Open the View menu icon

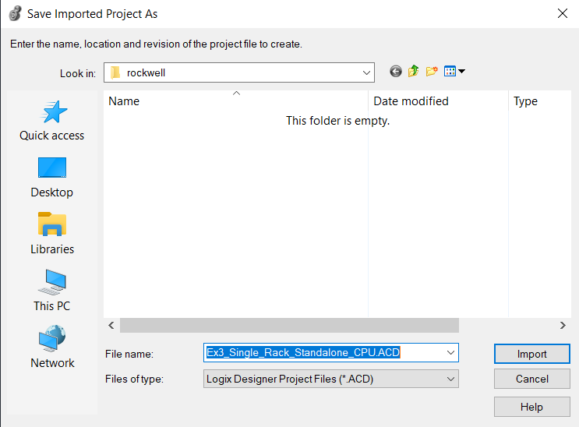click(x=454, y=72)
